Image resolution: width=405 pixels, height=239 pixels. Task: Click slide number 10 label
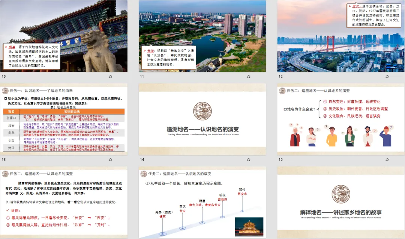(x=4, y=76)
